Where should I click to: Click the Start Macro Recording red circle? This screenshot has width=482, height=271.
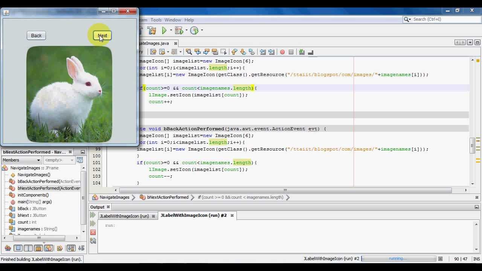[282, 52]
